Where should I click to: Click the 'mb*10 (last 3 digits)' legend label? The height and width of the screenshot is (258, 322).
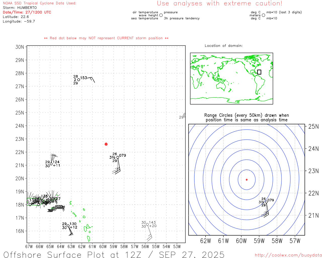click(x=284, y=12)
